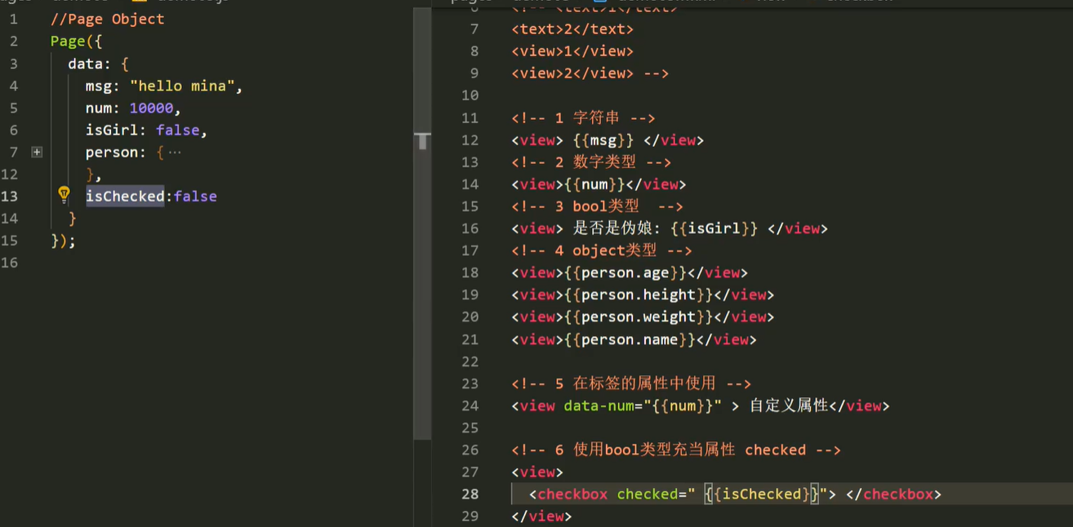Viewport: 1073px width, 527px height.
Task: Click the isGirl: false line in left editor
Action: click(147, 130)
